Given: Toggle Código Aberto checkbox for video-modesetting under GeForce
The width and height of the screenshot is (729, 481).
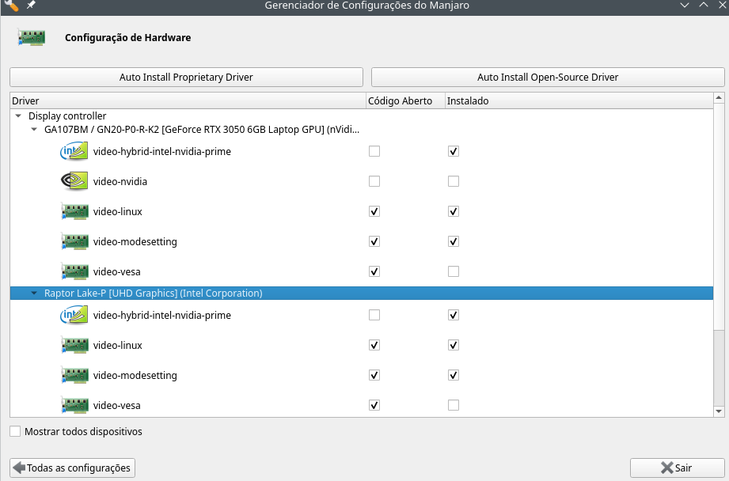Looking at the screenshot, I should coord(374,241).
